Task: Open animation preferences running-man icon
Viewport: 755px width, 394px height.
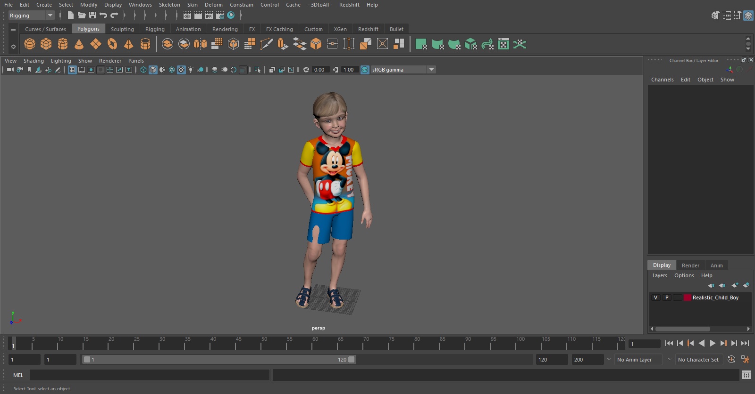Action: coord(745,360)
